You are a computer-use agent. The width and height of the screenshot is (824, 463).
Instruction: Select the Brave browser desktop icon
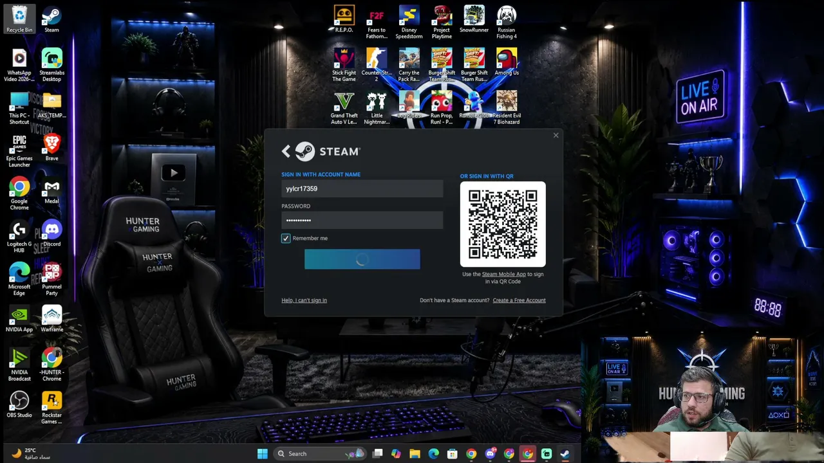point(51,148)
